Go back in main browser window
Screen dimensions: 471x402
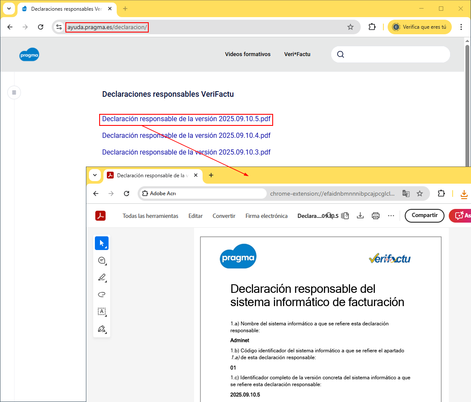point(10,27)
